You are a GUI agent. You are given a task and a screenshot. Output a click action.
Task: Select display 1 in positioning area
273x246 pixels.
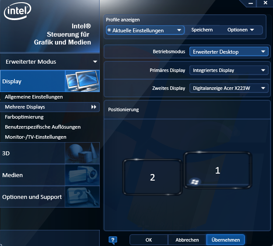coord(217,170)
